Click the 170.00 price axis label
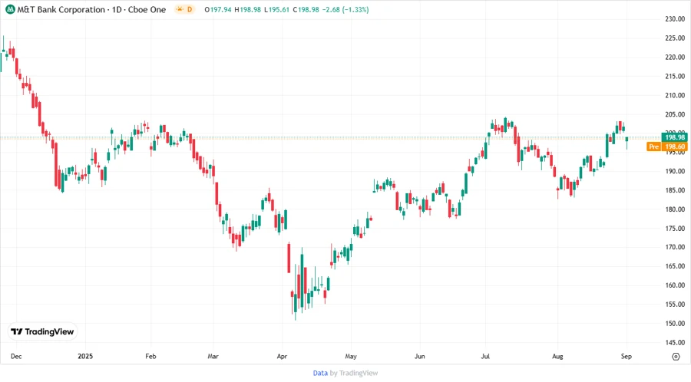The height and width of the screenshot is (382, 691). tap(675, 247)
